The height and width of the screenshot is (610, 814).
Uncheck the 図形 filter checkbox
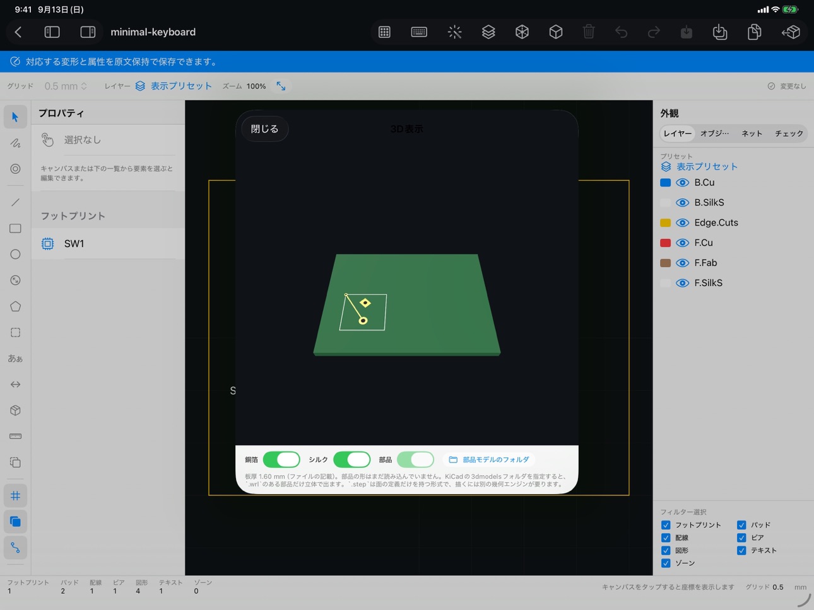(x=666, y=550)
